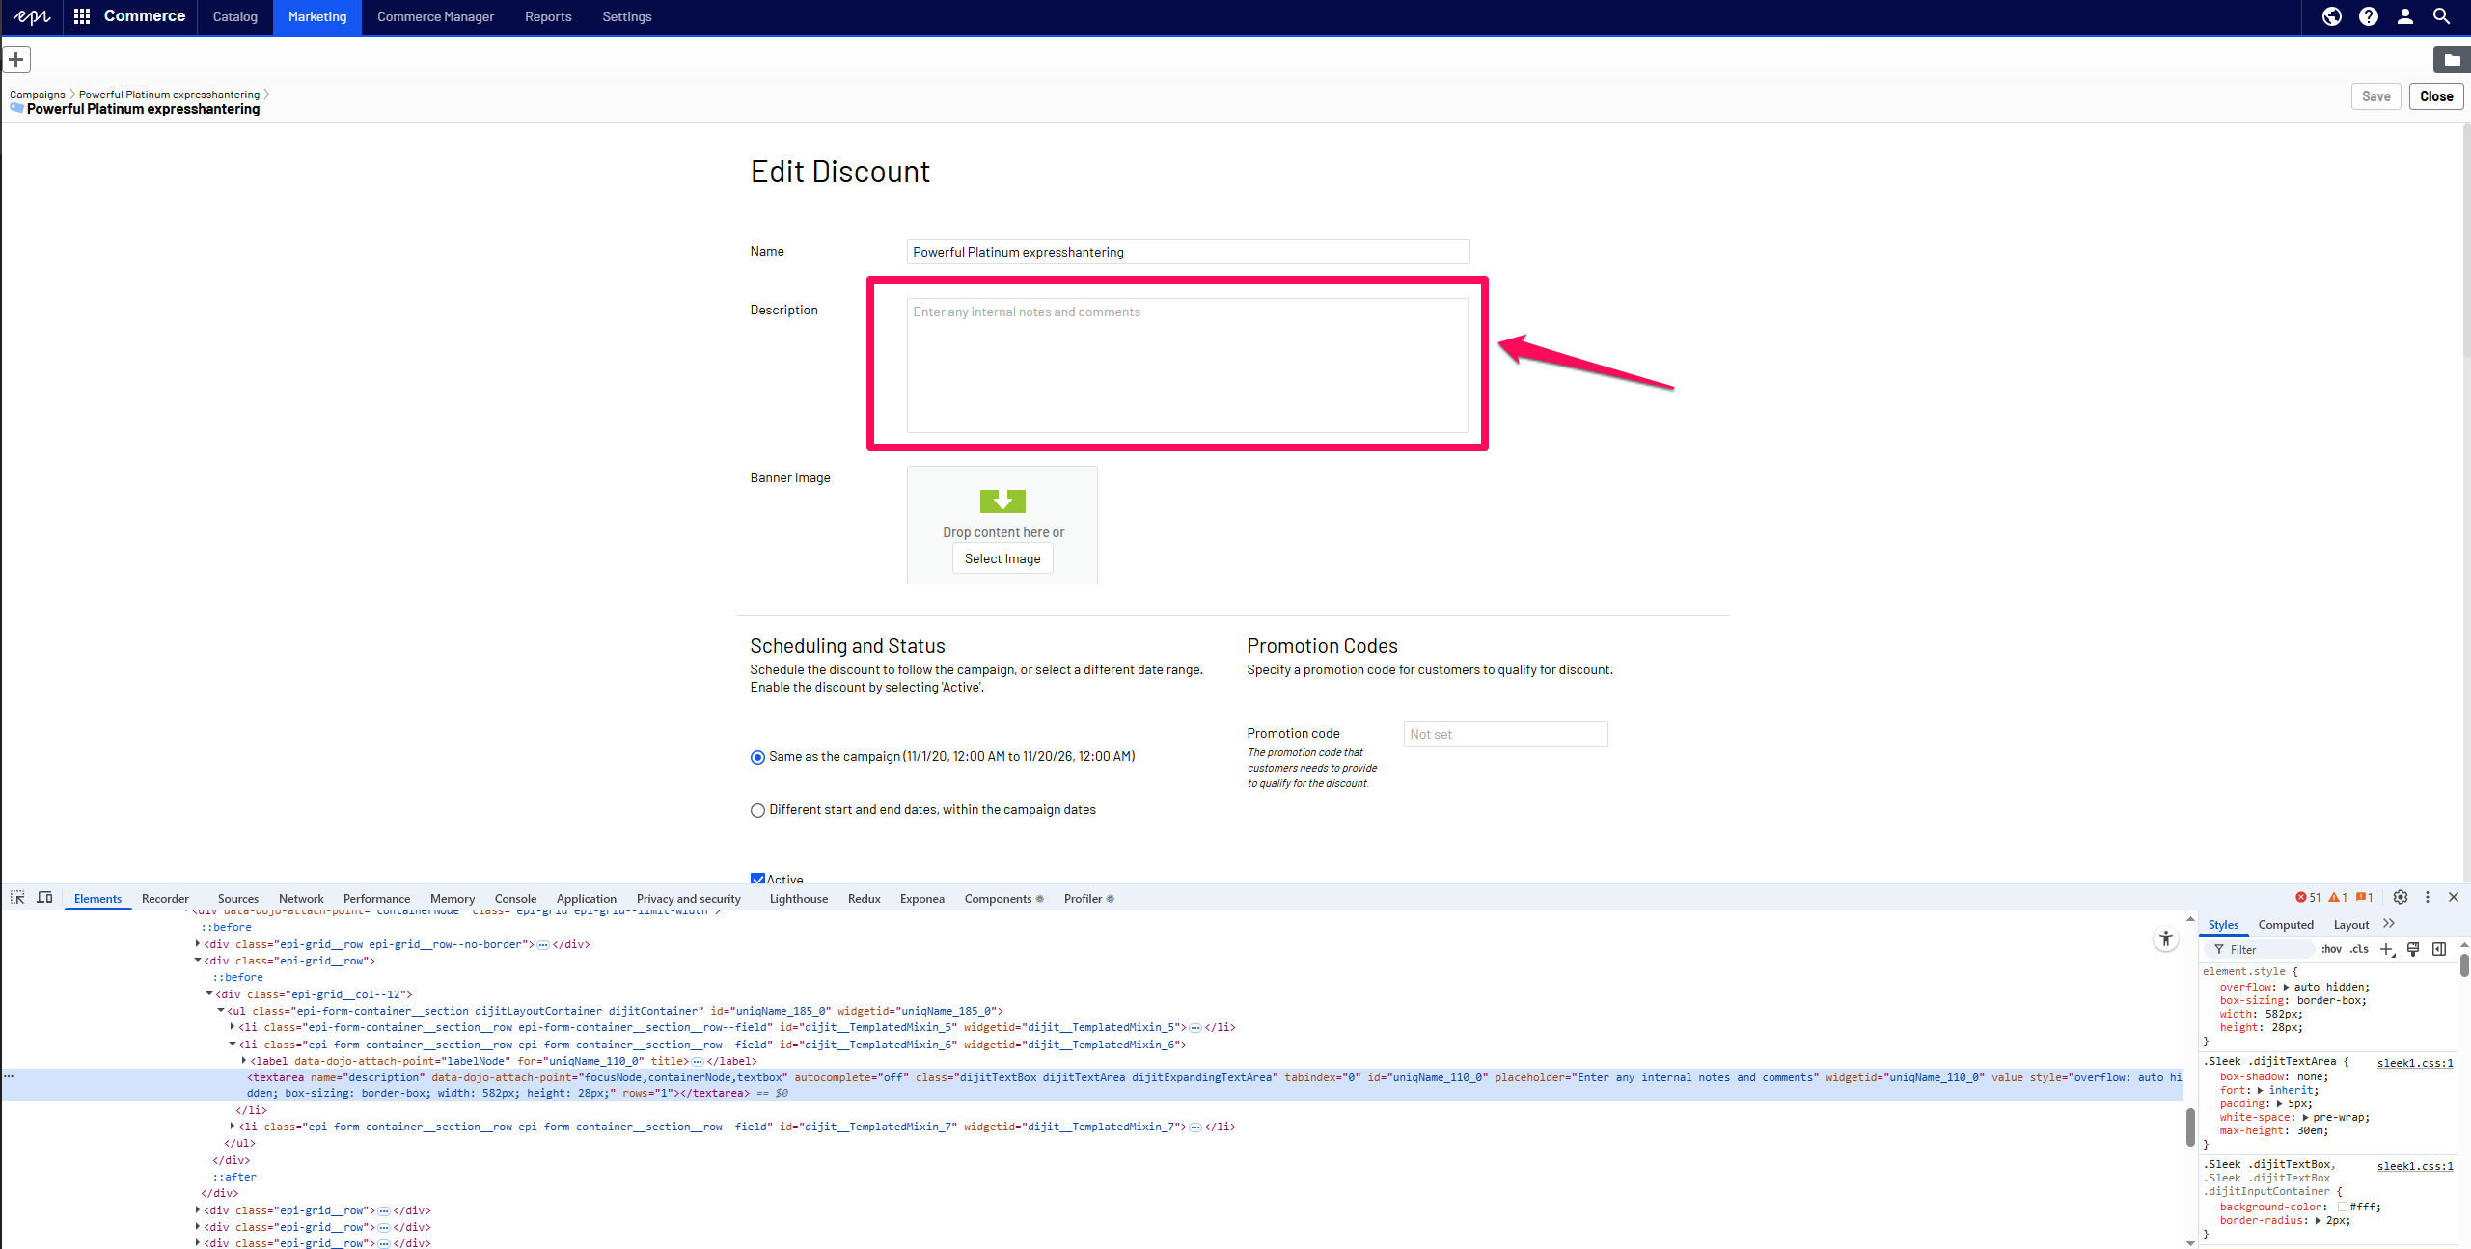Click the #fff background-color swatch
The width and height of the screenshot is (2471, 1249).
point(2342,1208)
